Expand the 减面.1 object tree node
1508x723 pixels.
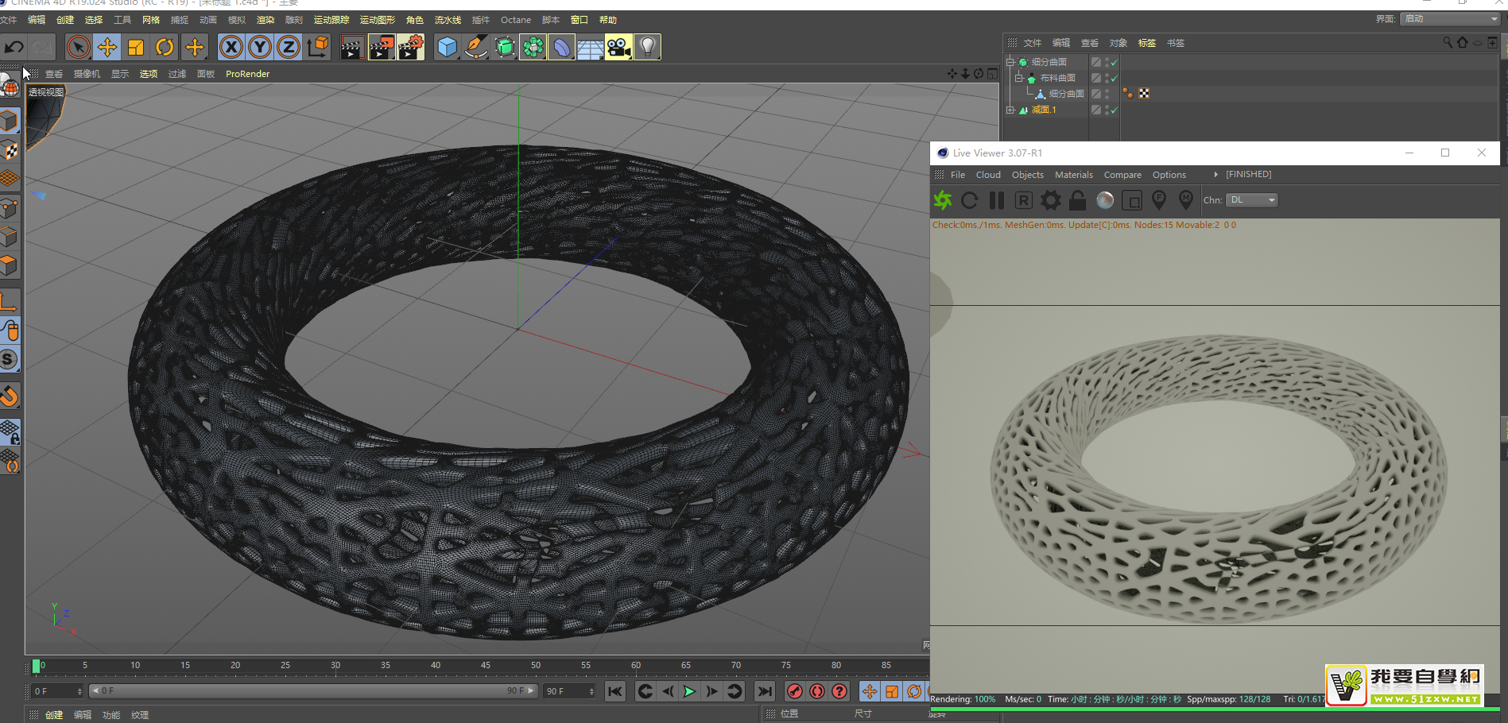pos(1010,110)
